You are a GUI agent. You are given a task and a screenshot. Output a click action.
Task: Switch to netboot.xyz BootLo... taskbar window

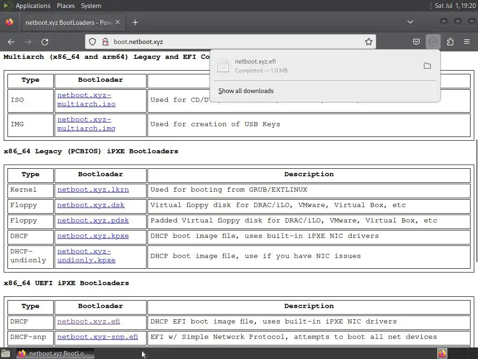click(55, 353)
